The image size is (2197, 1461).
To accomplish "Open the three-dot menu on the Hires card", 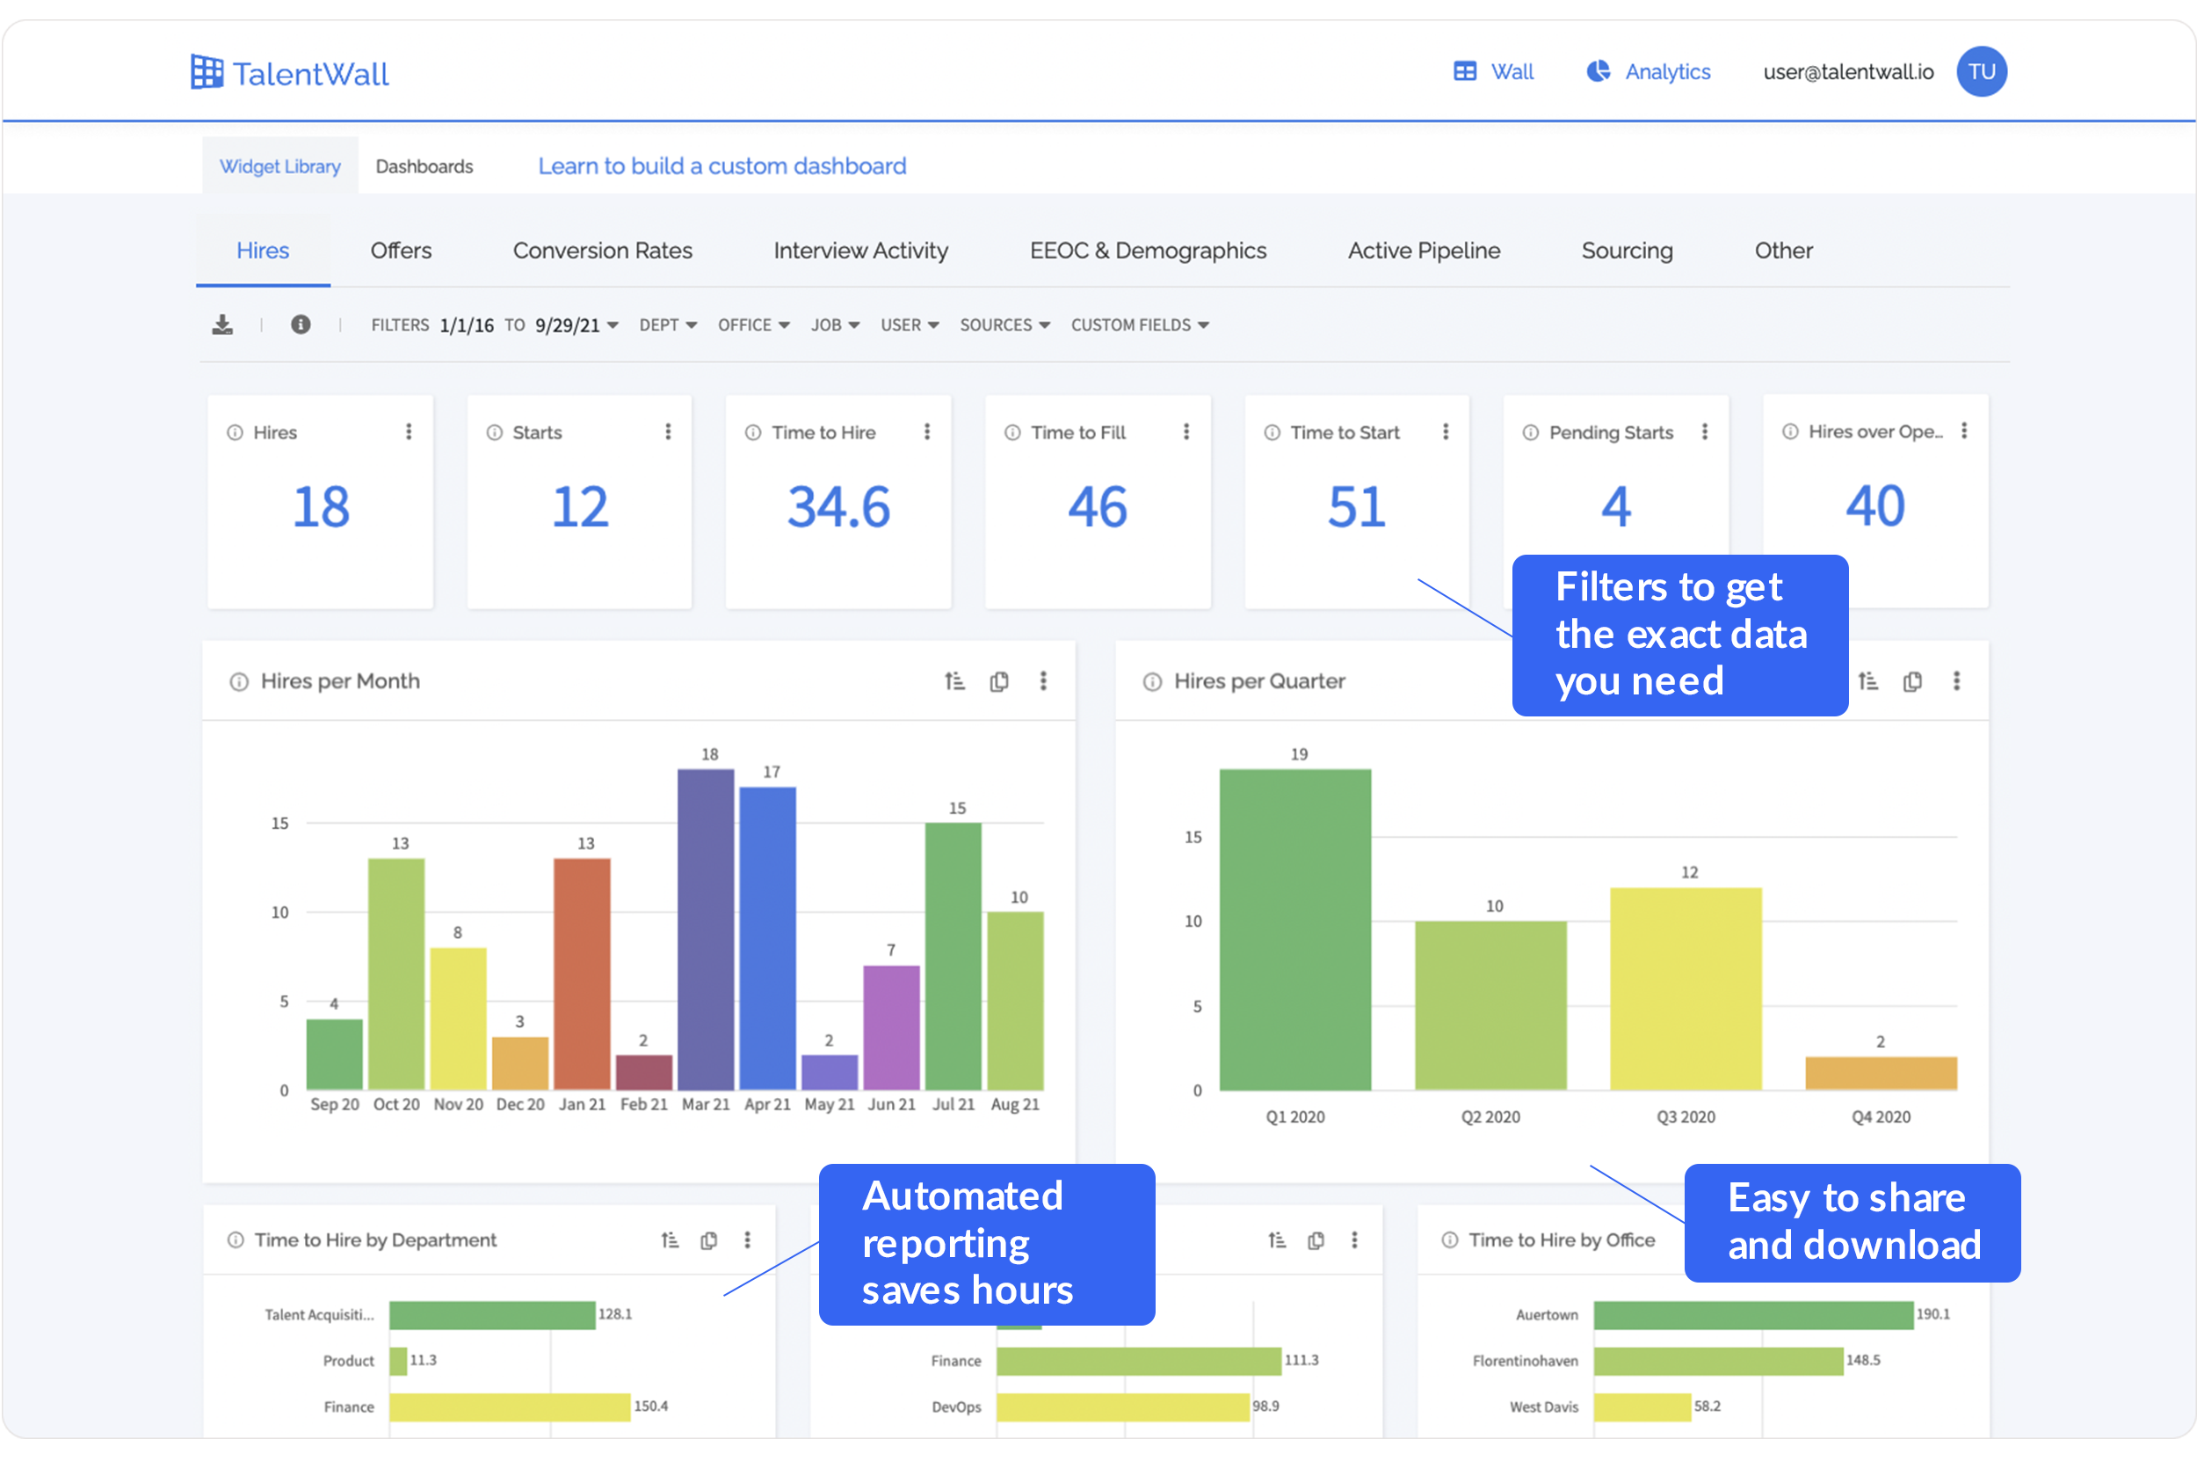I will point(408,432).
